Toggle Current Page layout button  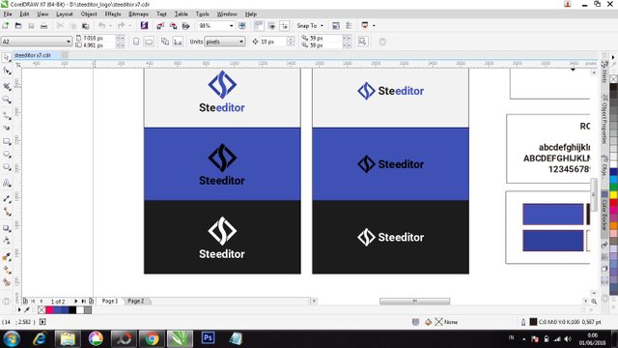coord(178,42)
